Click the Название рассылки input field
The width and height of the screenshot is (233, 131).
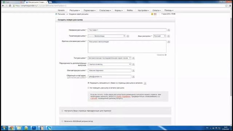coord(127,30)
